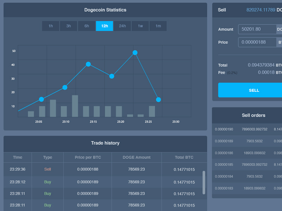Click the 23:30 time axis label

point(176,122)
